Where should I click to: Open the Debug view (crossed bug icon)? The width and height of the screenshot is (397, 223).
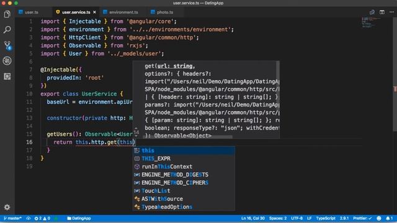click(7, 61)
